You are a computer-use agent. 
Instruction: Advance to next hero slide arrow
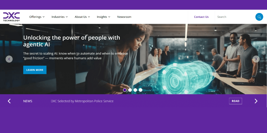256,59
